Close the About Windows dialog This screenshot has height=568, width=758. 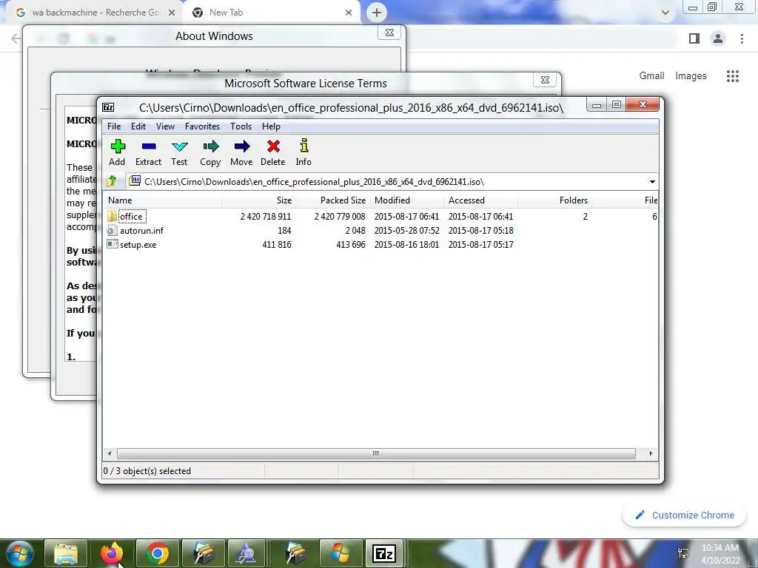click(x=389, y=33)
